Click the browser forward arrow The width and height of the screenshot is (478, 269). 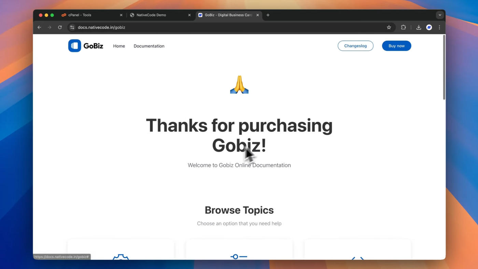click(50, 27)
